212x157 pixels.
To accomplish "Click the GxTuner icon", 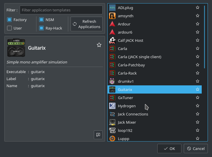I will 112,98.
